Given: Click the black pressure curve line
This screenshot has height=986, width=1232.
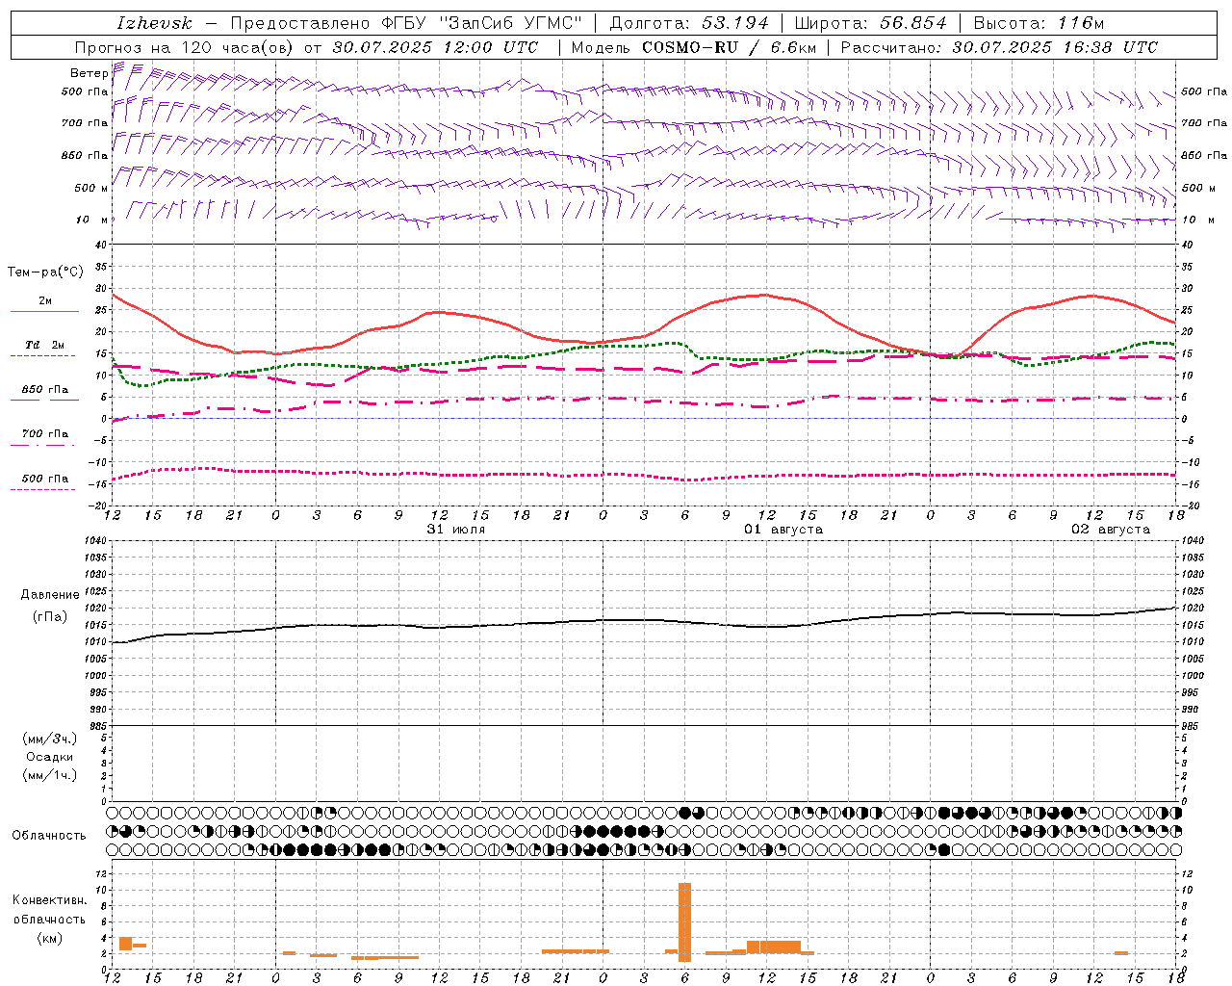Looking at the screenshot, I should (645, 620).
